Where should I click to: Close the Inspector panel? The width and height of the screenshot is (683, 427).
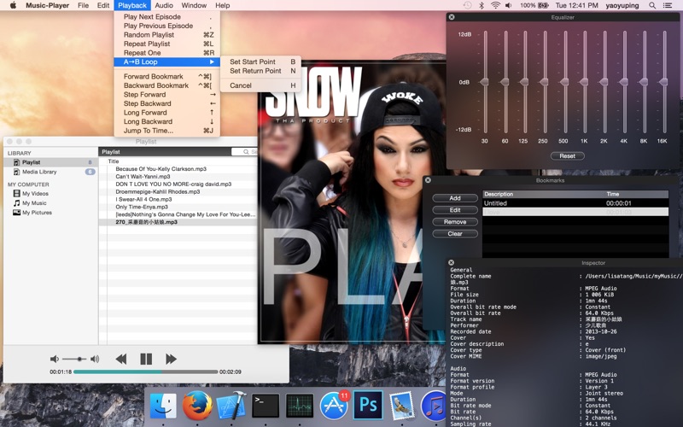(452, 263)
